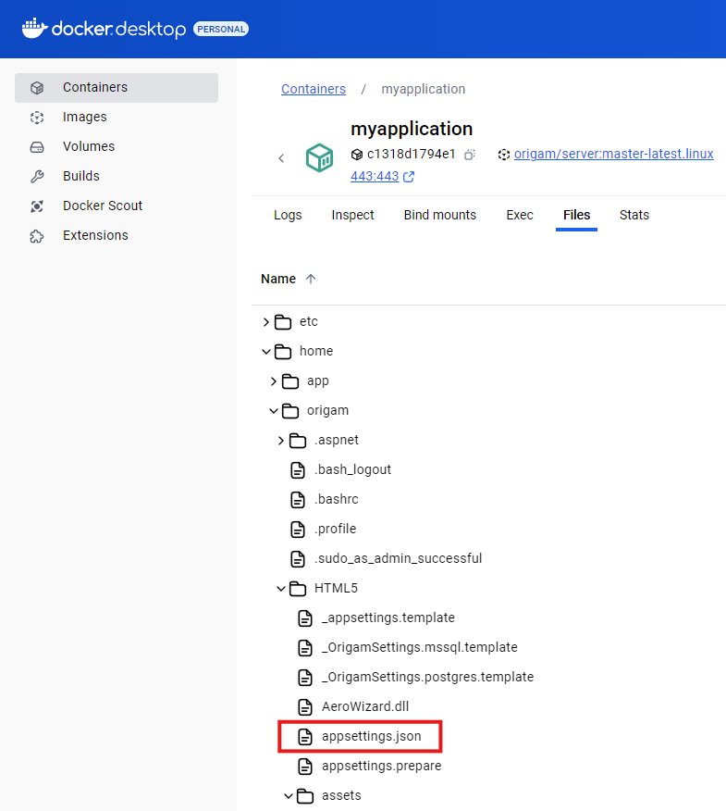Screen dimensions: 726x811
Task: Select the .profile file name
Action: 336,530
